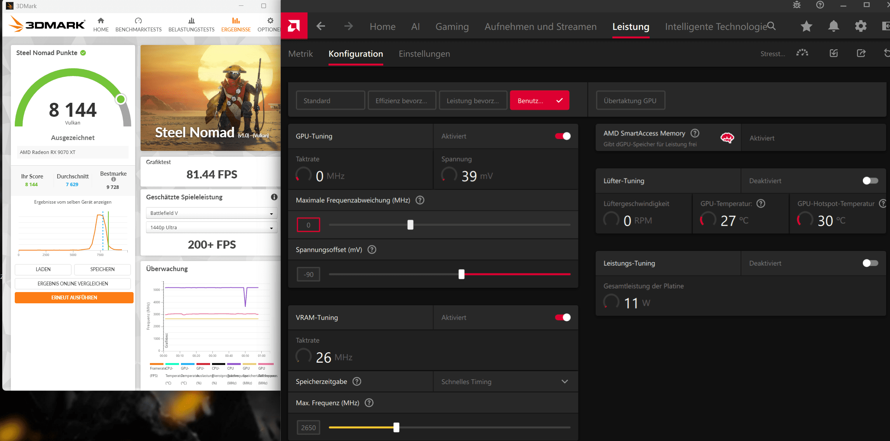
Task: Click the ERNEUT AUSFÜHREN button
Action: coord(74,297)
